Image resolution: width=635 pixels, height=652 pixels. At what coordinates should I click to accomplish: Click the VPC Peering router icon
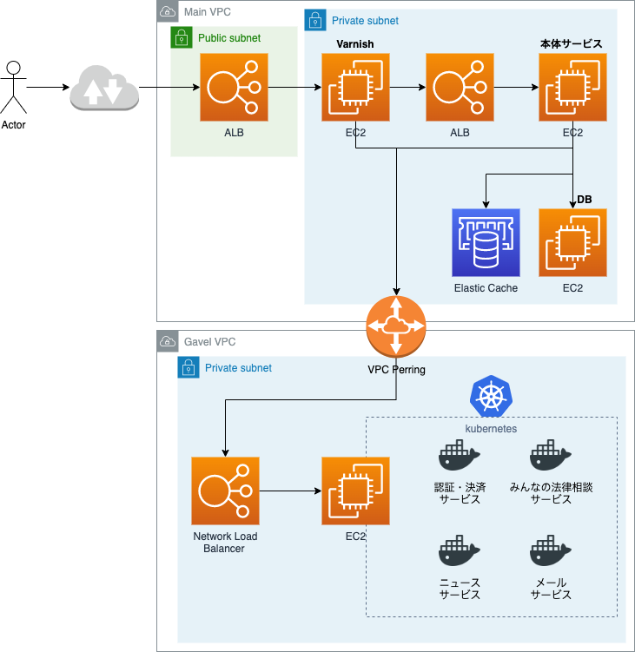396,326
